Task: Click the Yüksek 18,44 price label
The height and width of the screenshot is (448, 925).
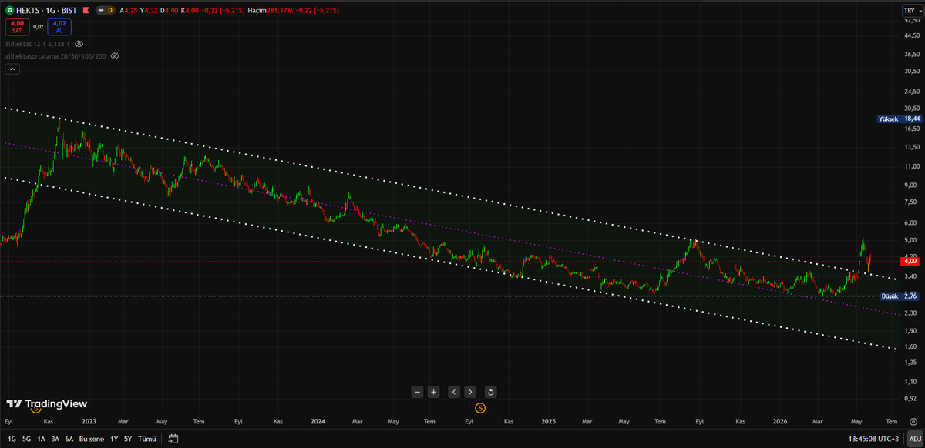Action: coord(898,119)
